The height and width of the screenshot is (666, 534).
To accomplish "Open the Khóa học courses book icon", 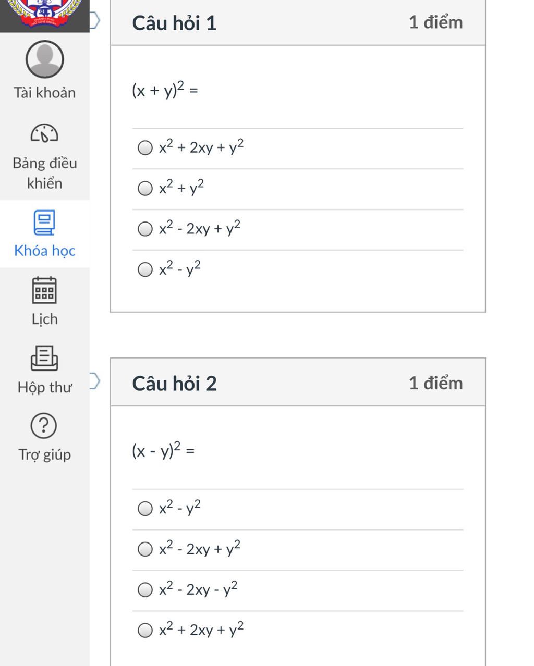I will coord(45,223).
